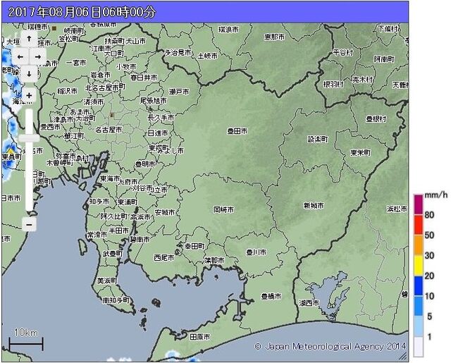The image size is (451, 363).
Task: Zoom in with the plus button
Action: (29, 95)
